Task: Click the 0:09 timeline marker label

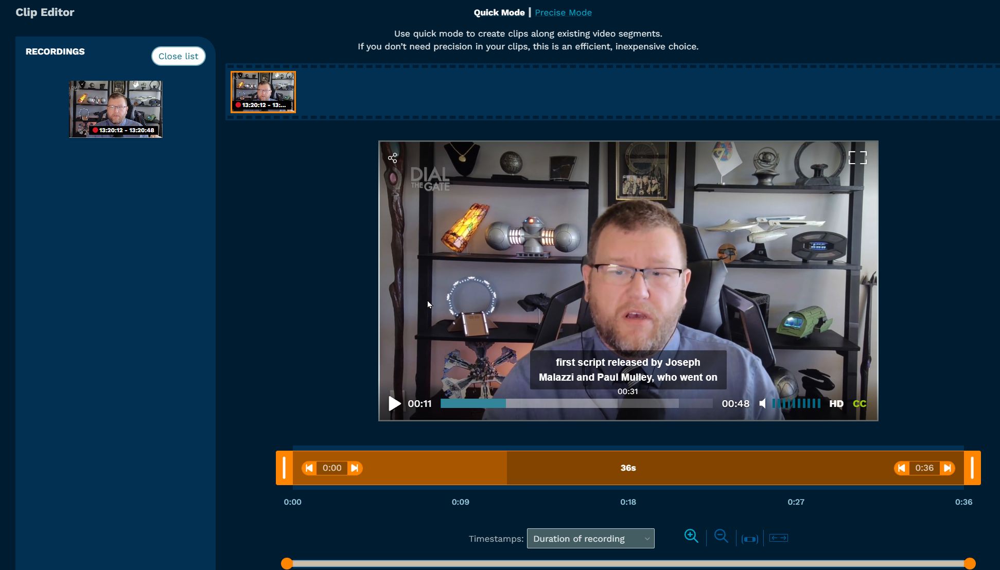Action: coord(460,502)
